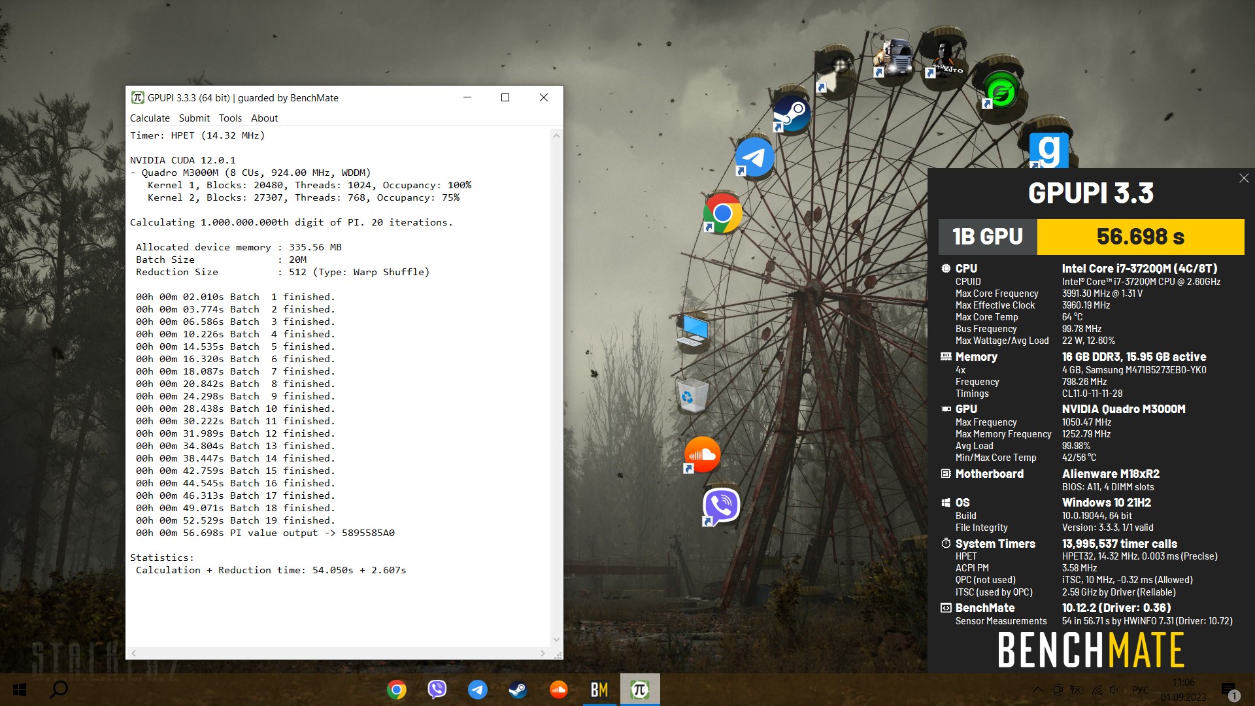Image resolution: width=1255 pixels, height=706 pixels.
Task: Open the Windows Start menu
Action: tap(20, 690)
